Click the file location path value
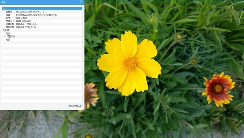The height and width of the screenshot is (138, 244). click(x=36, y=15)
